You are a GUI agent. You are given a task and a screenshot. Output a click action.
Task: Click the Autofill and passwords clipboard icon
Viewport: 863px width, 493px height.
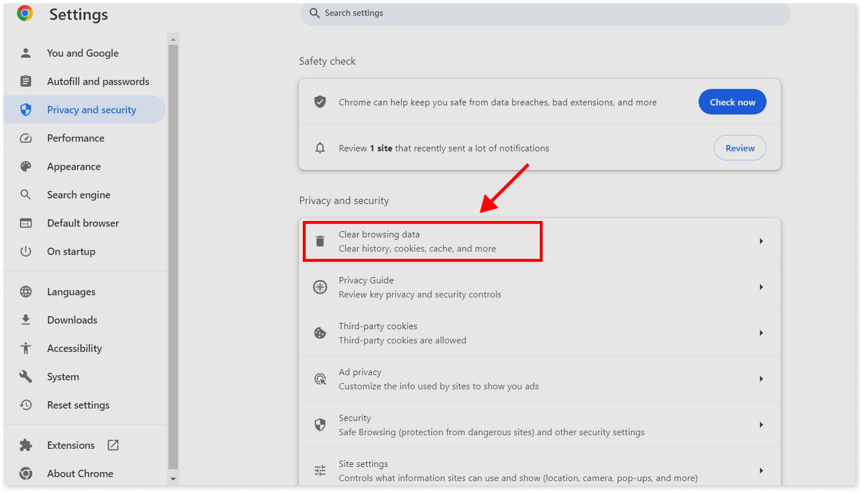26,81
